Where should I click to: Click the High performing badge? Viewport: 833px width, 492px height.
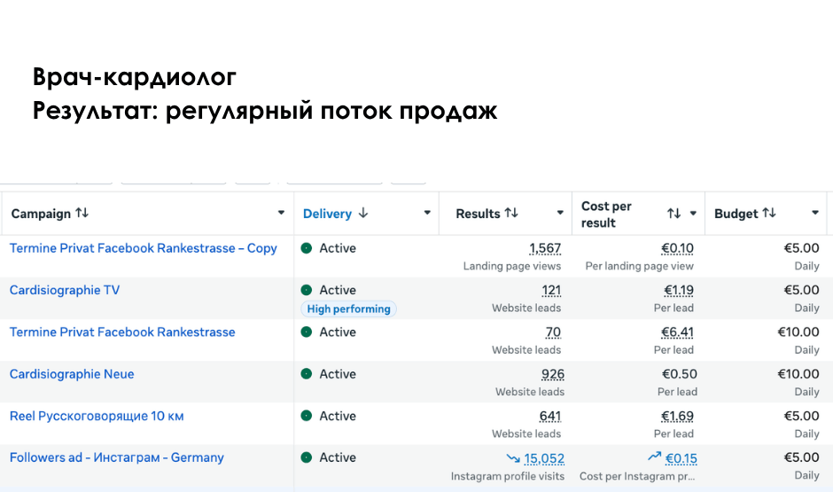point(348,308)
